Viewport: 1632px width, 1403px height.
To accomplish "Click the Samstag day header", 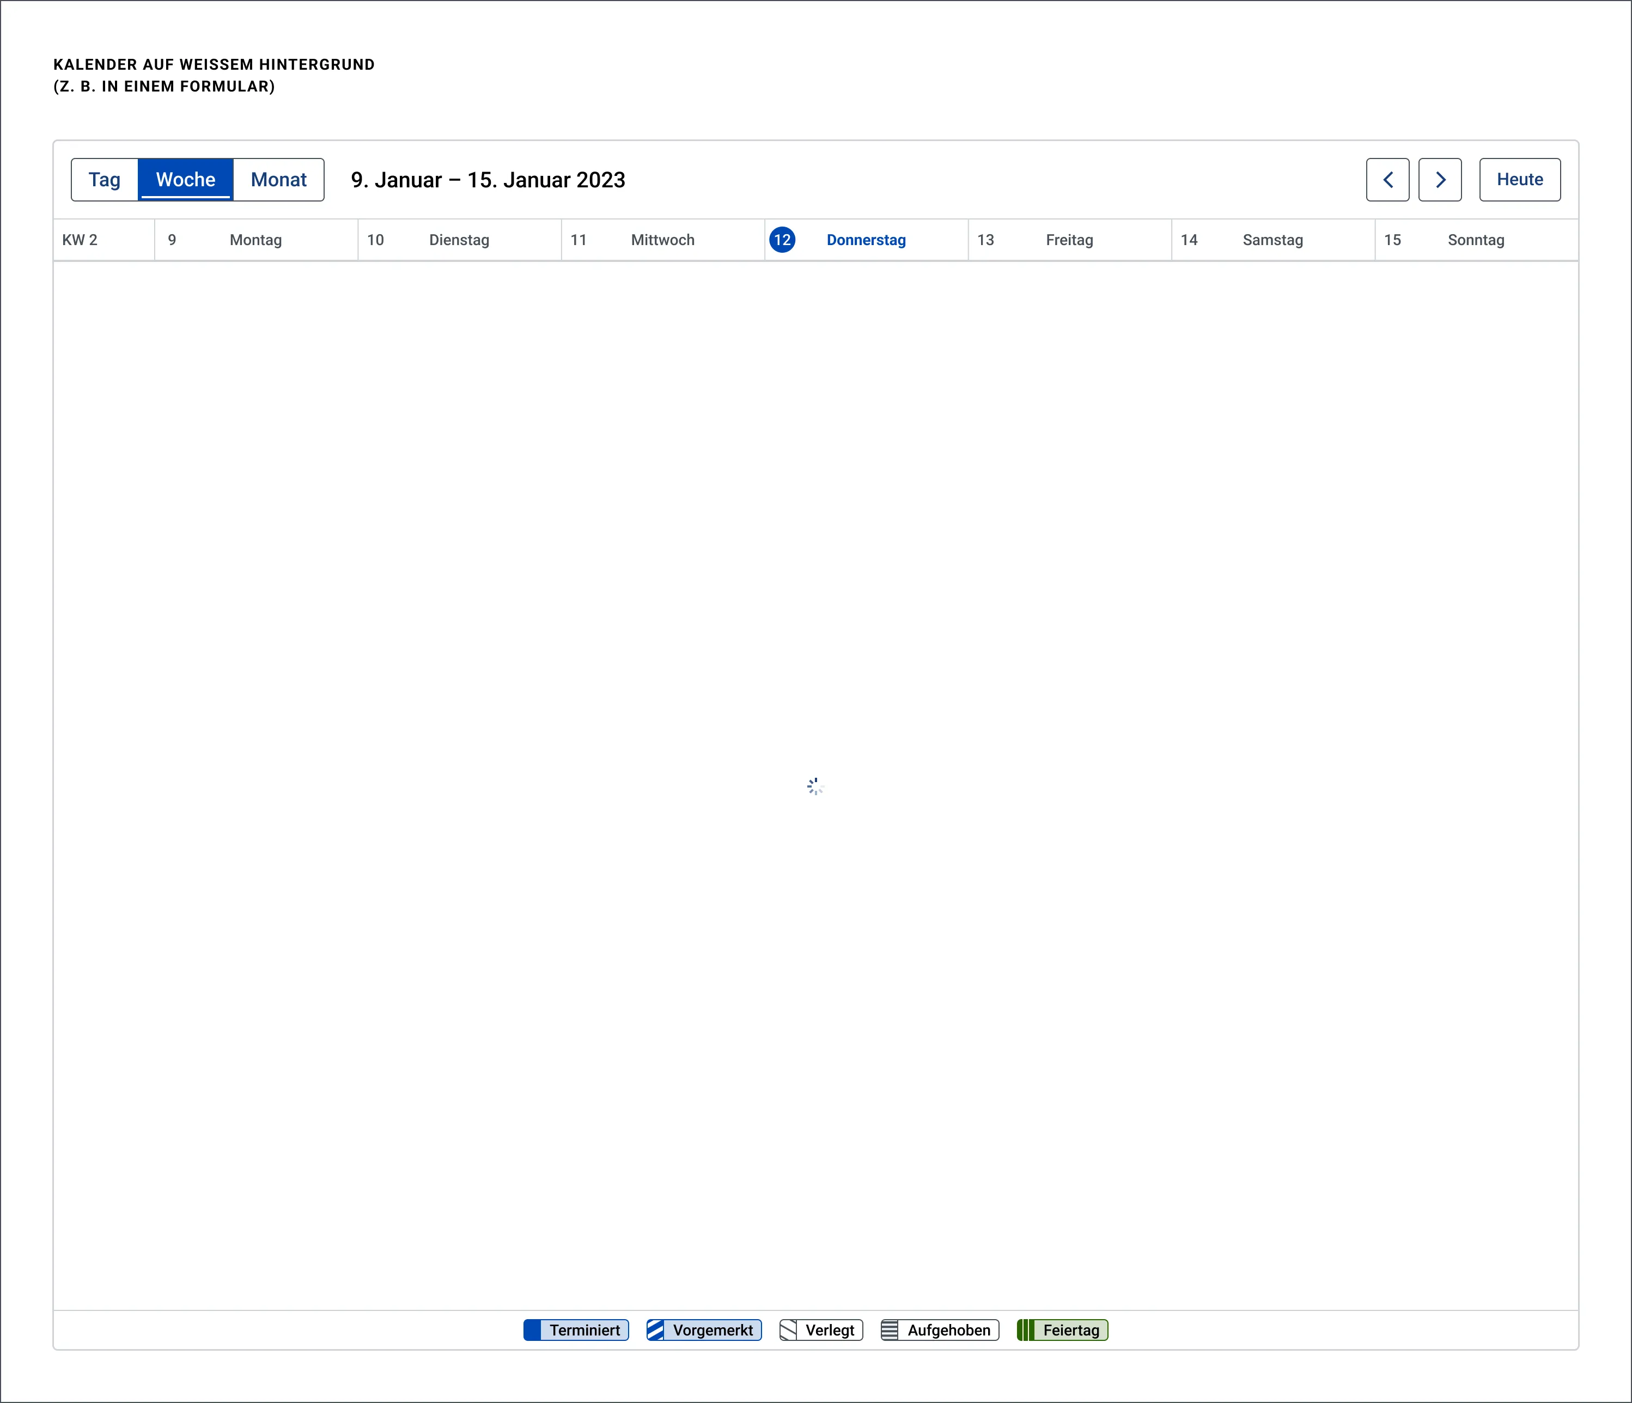I will [x=1273, y=240].
